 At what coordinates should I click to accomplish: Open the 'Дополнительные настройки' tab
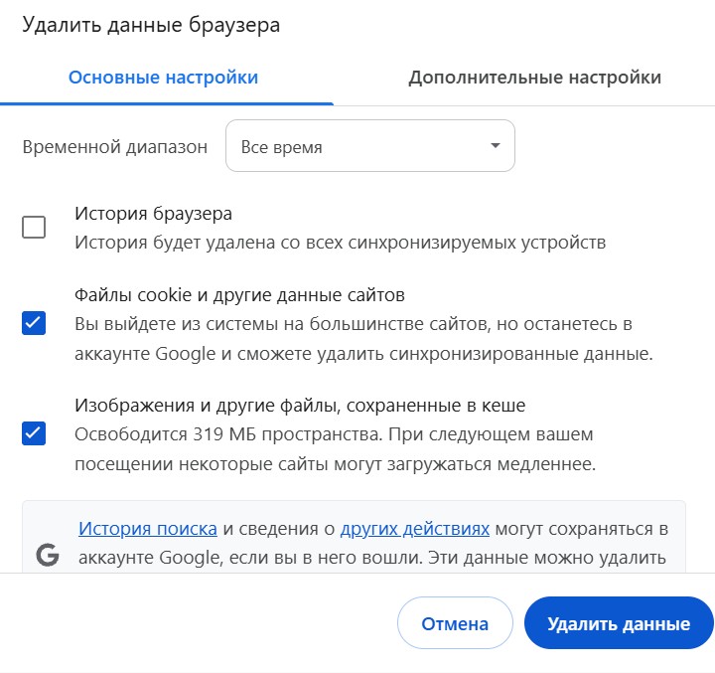coord(535,78)
